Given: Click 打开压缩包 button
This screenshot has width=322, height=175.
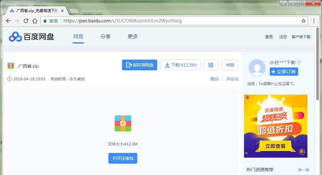Looking at the screenshot, I should 123,158.
